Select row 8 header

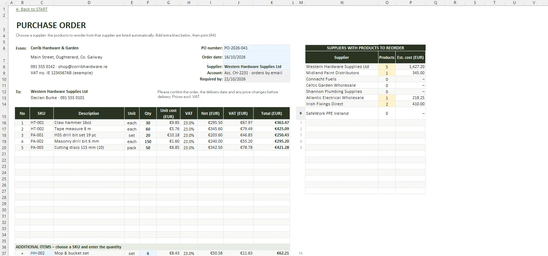coord(4,67)
